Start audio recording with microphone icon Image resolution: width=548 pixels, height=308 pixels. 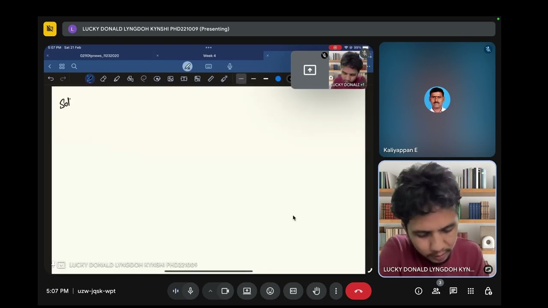(230, 66)
